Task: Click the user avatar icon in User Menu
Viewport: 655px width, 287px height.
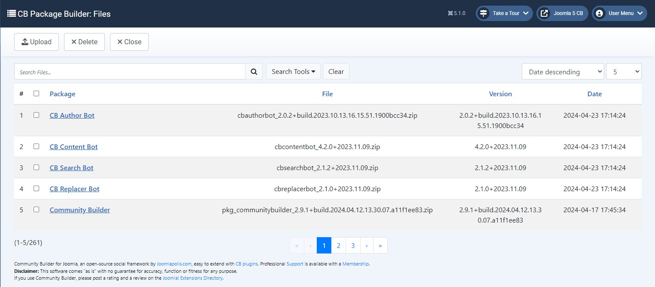Action: click(599, 13)
